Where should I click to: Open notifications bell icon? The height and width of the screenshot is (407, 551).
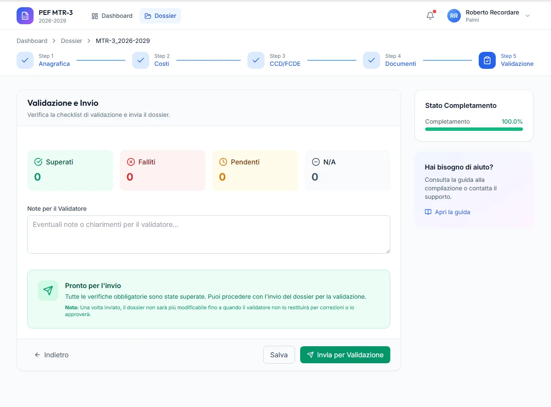click(430, 16)
